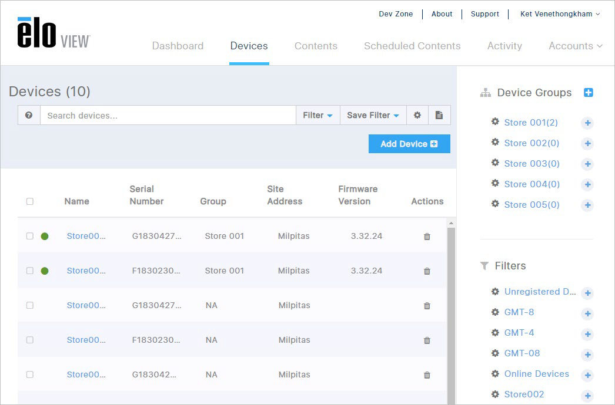Open gear for Unregistered D... filter
The image size is (615, 405).
[x=496, y=291]
